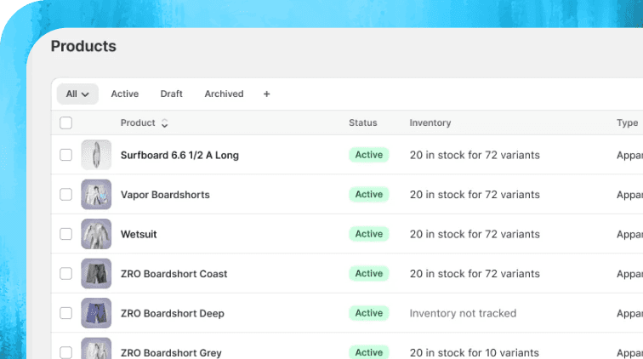Switch to the Active tab
Image resolution: width=643 pixels, height=359 pixels.
click(124, 94)
